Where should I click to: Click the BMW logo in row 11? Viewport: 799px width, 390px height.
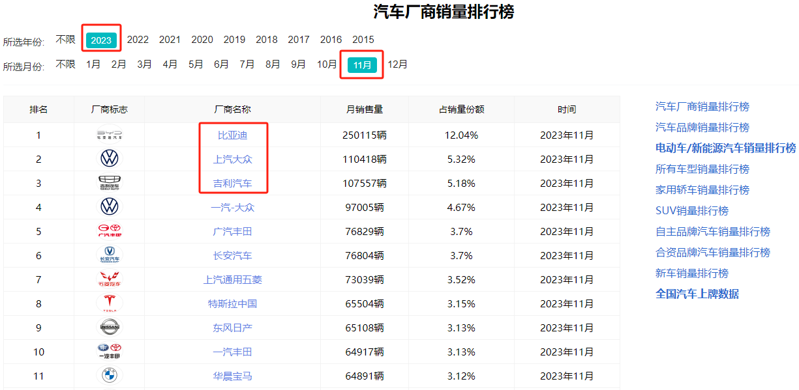pos(109,376)
